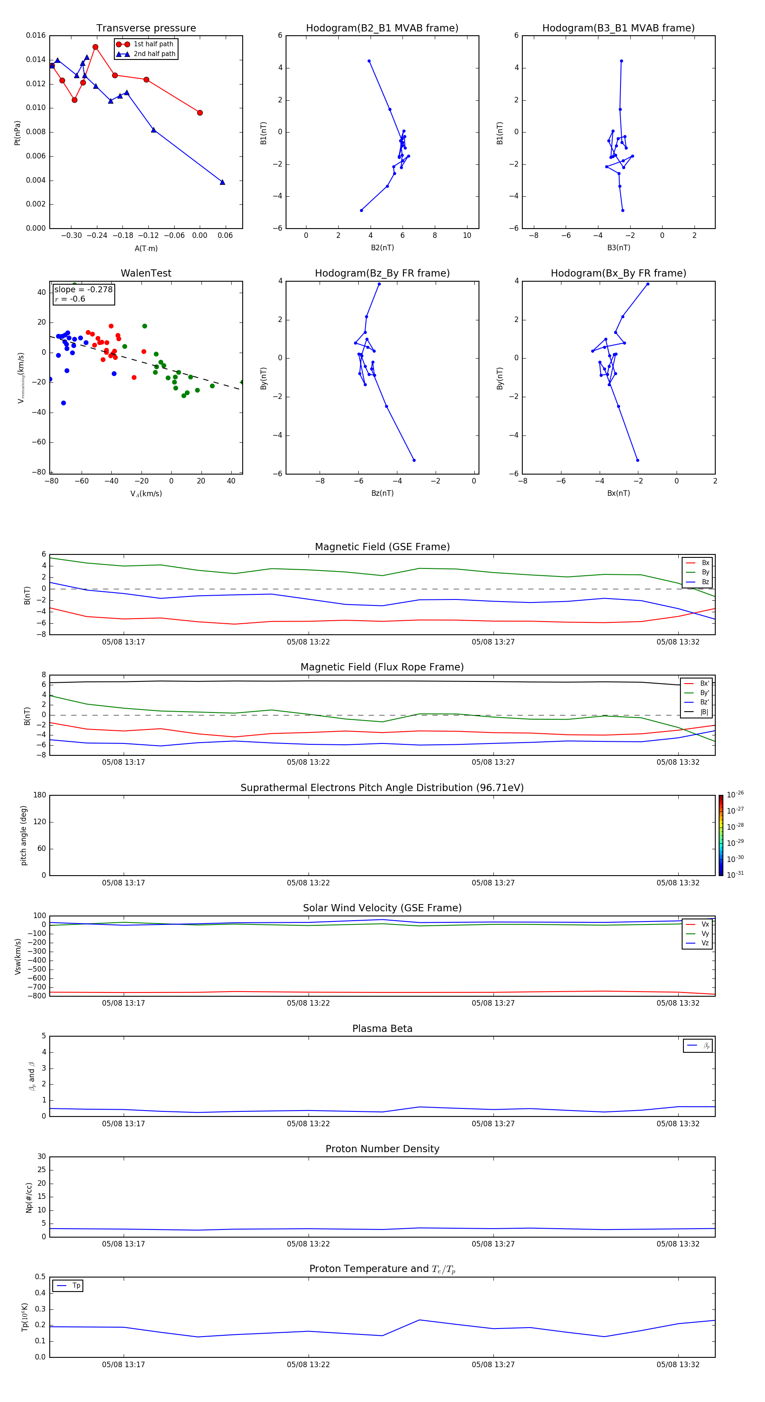Screen dimensions: 765x1402
Task: Click the |B| legend entry in Flux Rope plot
Action: pyautogui.click(x=697, y=712)
